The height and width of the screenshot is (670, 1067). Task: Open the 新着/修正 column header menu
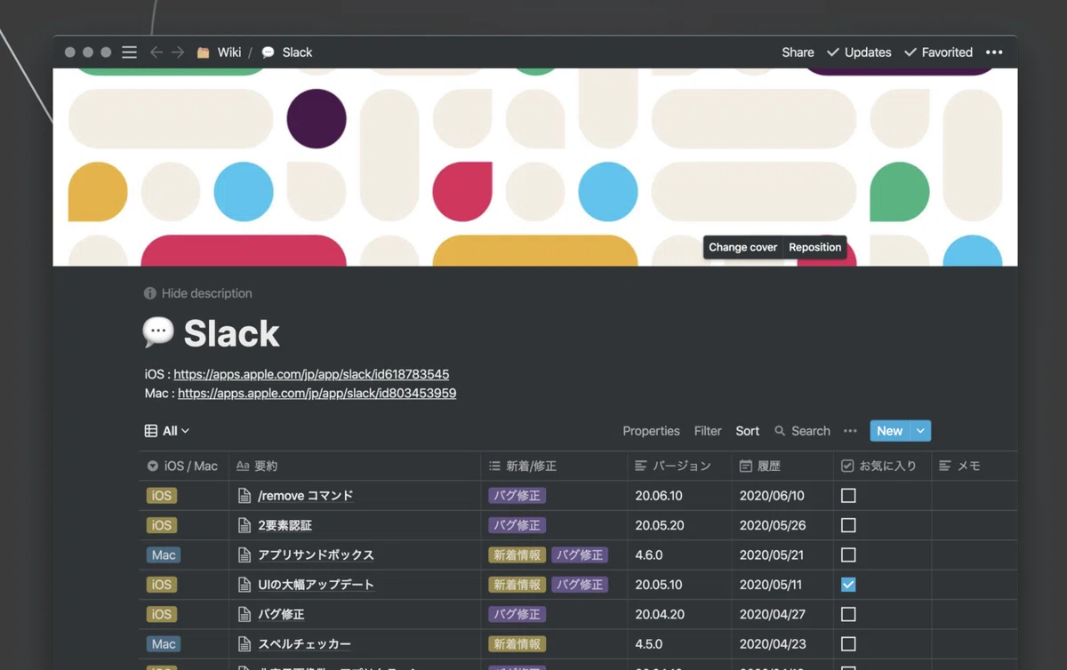[554, 466]
